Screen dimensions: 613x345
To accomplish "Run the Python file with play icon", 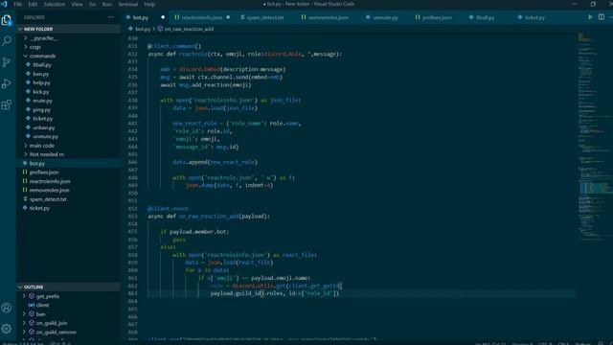I will tap(590, 17).
